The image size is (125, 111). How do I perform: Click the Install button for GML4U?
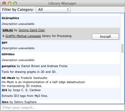click(x=105, y=36)
